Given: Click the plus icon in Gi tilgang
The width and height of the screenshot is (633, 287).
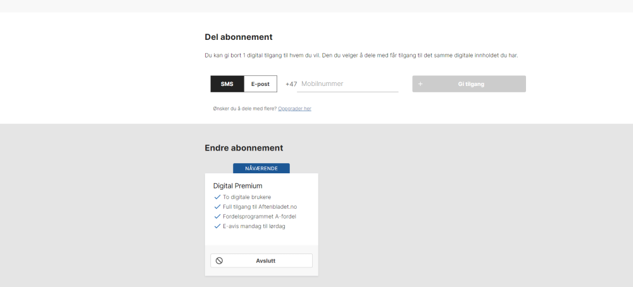Looking at the screenshot, I should click(x=420, y=84).
